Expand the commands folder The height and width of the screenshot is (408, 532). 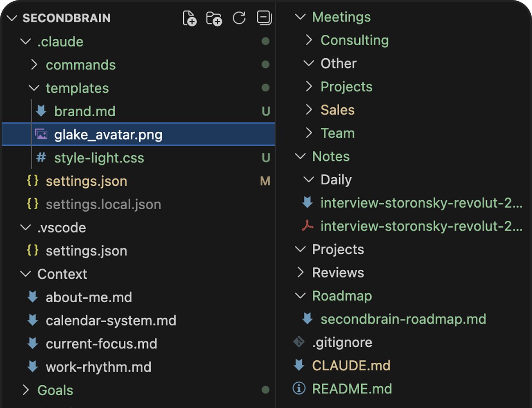[34, 64]
